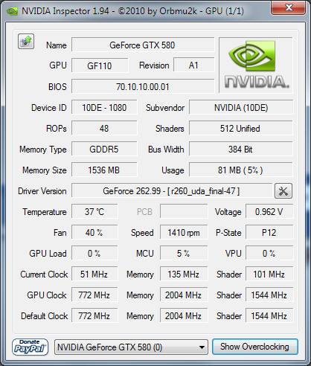Click the Name field GeForce GTX 580

pos(143,45)
